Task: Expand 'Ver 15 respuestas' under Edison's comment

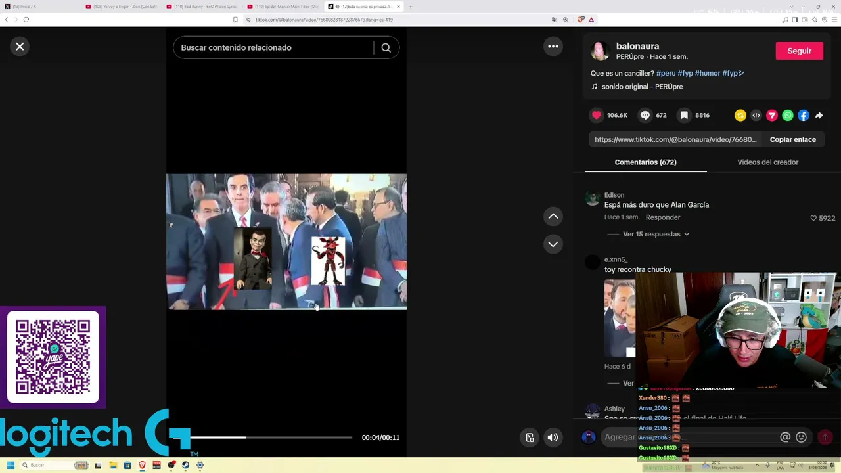Action: coord(656,234)
